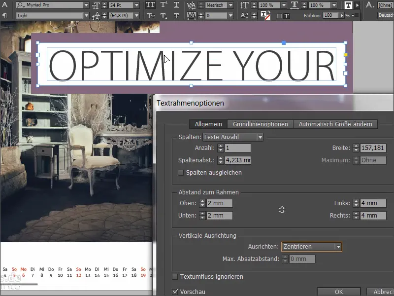Switch to paragraph formatting controls icon
This screenshot has width=394, height=296.
(4, 16)
